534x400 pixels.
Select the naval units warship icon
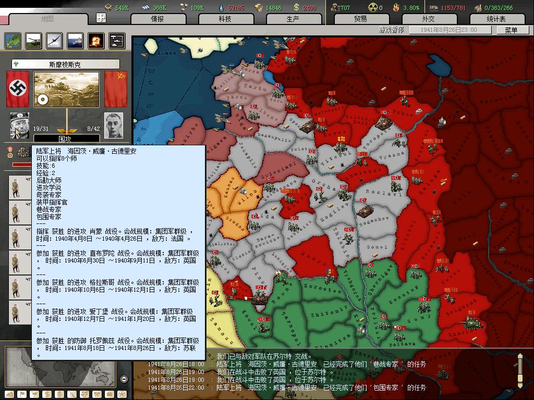click(x=75, y=41)
